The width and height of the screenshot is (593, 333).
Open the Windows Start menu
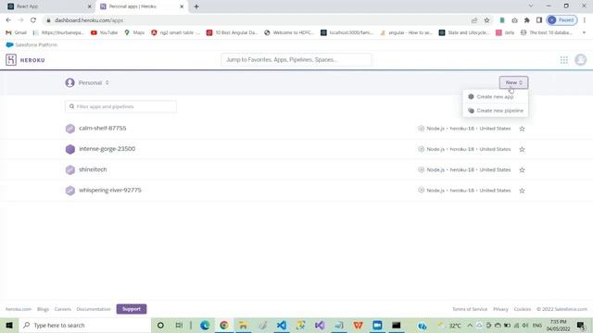9,325
